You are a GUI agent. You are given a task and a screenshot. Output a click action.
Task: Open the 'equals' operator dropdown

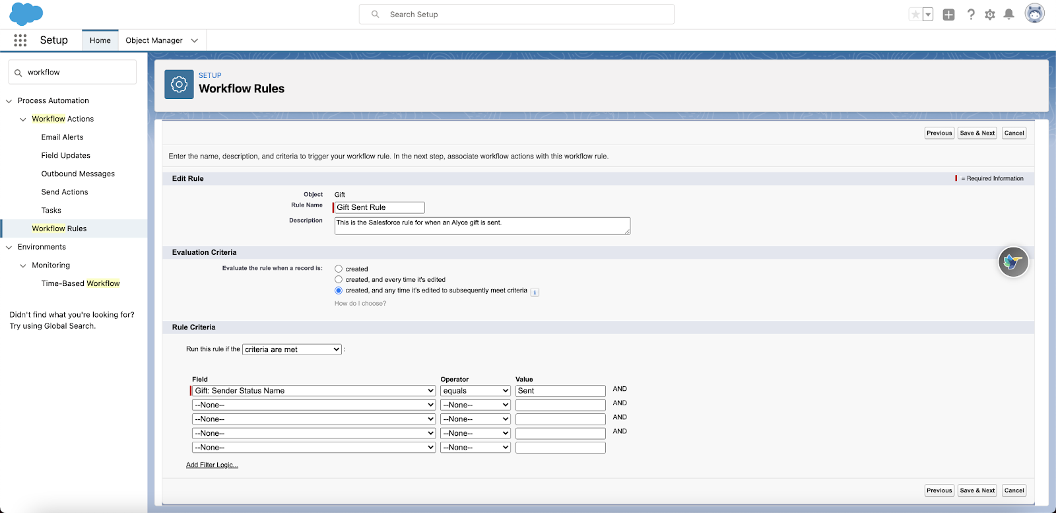pyautogui.click(x=475, y=391)
